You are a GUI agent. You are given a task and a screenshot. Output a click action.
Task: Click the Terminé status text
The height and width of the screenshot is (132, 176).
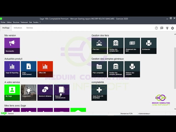[11, 114]
